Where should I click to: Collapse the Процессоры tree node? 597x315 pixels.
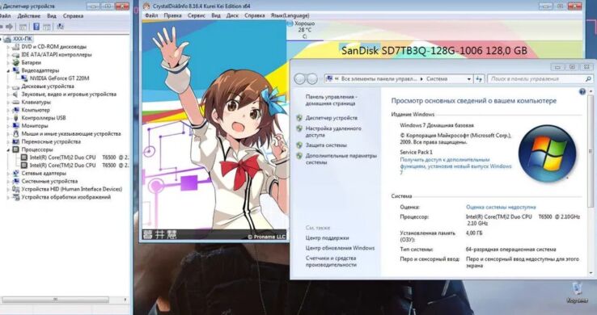click(8, 149)
